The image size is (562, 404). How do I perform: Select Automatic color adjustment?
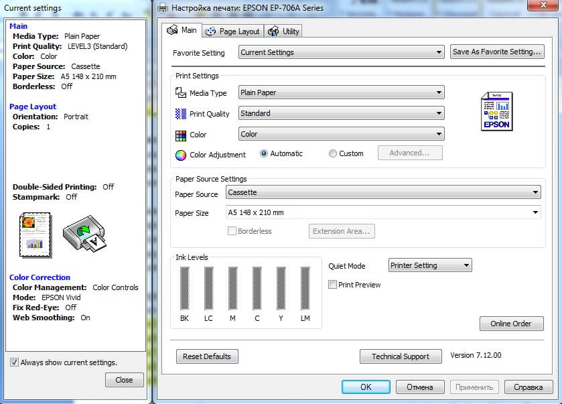264,153
